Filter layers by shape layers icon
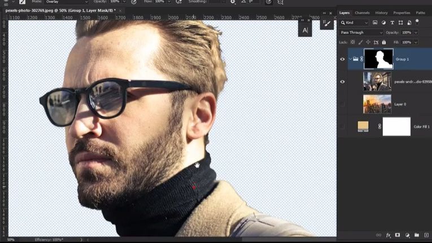 point(400,23)
